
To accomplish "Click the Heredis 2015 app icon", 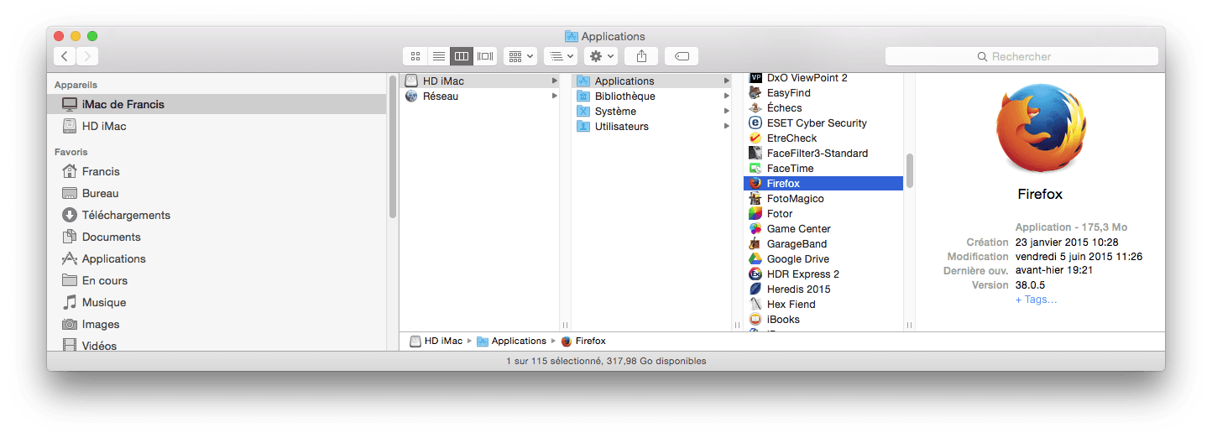I will [755, 289].
